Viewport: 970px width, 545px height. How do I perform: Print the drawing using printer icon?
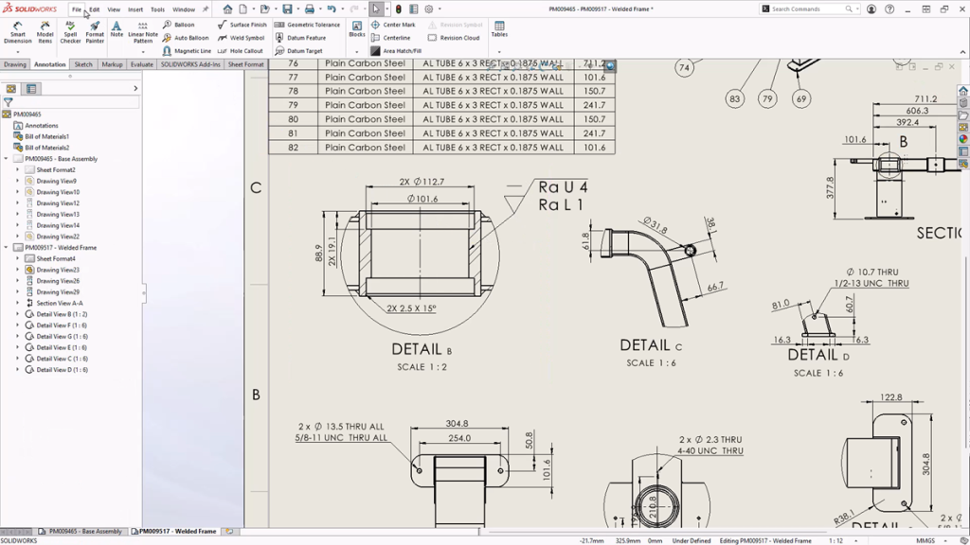pyautogui.click(x=310, y=9)
